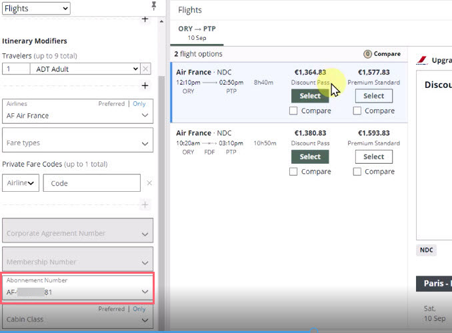This screenshot has width=452, height=333.
Task: Toggle Compare under €1,593.83 Premium Standard
Action: 358,172
